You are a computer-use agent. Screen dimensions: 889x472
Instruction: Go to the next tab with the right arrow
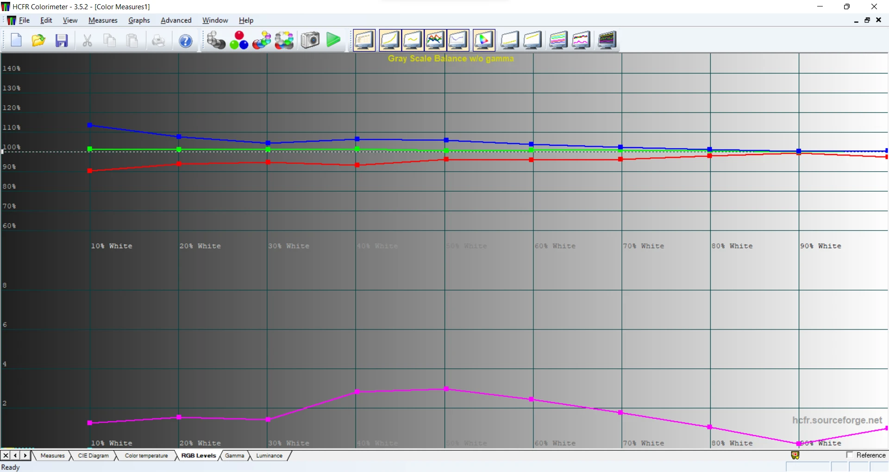pyautogui.click(x=25, y=456)
